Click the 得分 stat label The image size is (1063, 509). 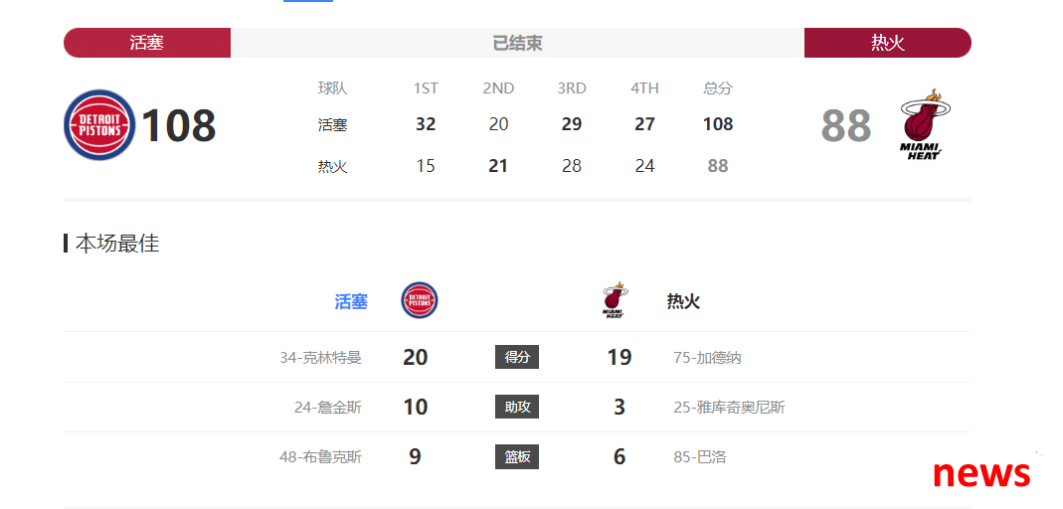517,357
